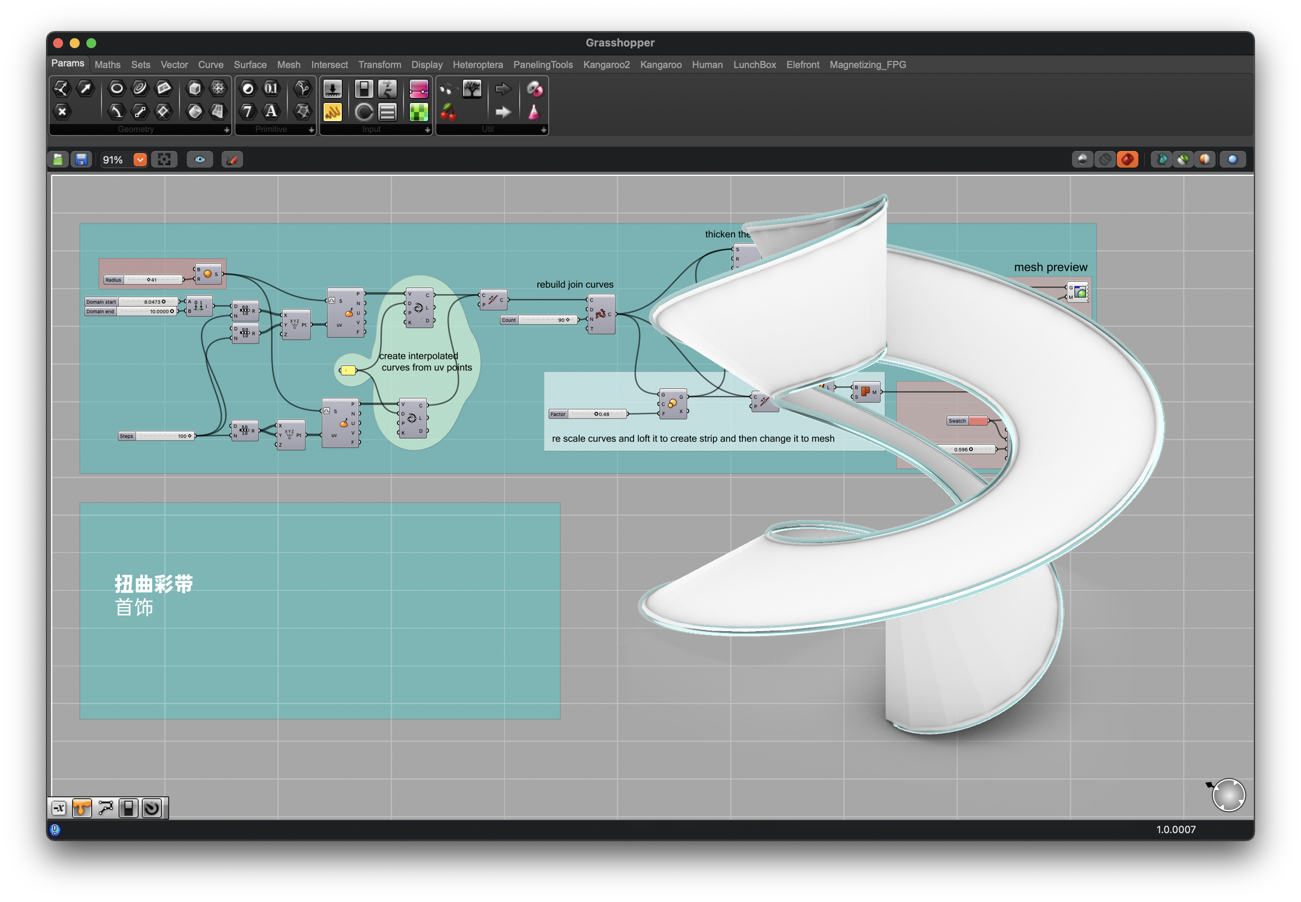Viewport: 1301px width, 902px height.
Task: Select the Circle geometry parameter icon
Action: coord(117,88)
